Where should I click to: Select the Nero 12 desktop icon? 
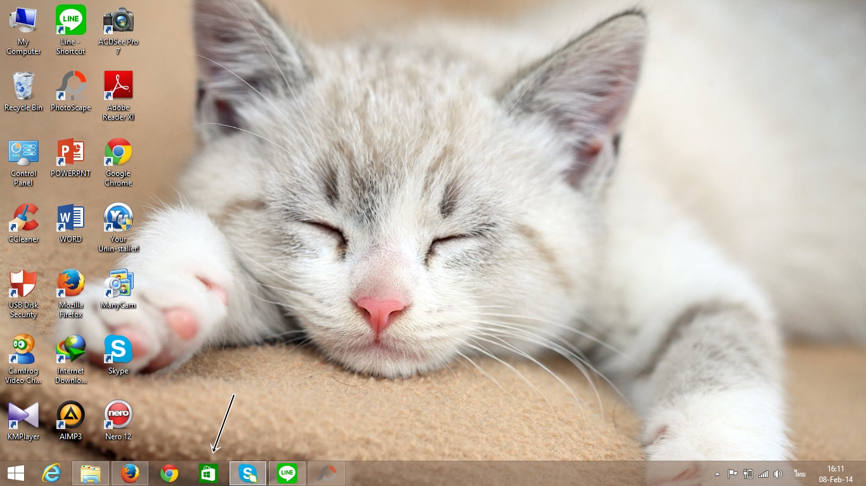point(118,421)
